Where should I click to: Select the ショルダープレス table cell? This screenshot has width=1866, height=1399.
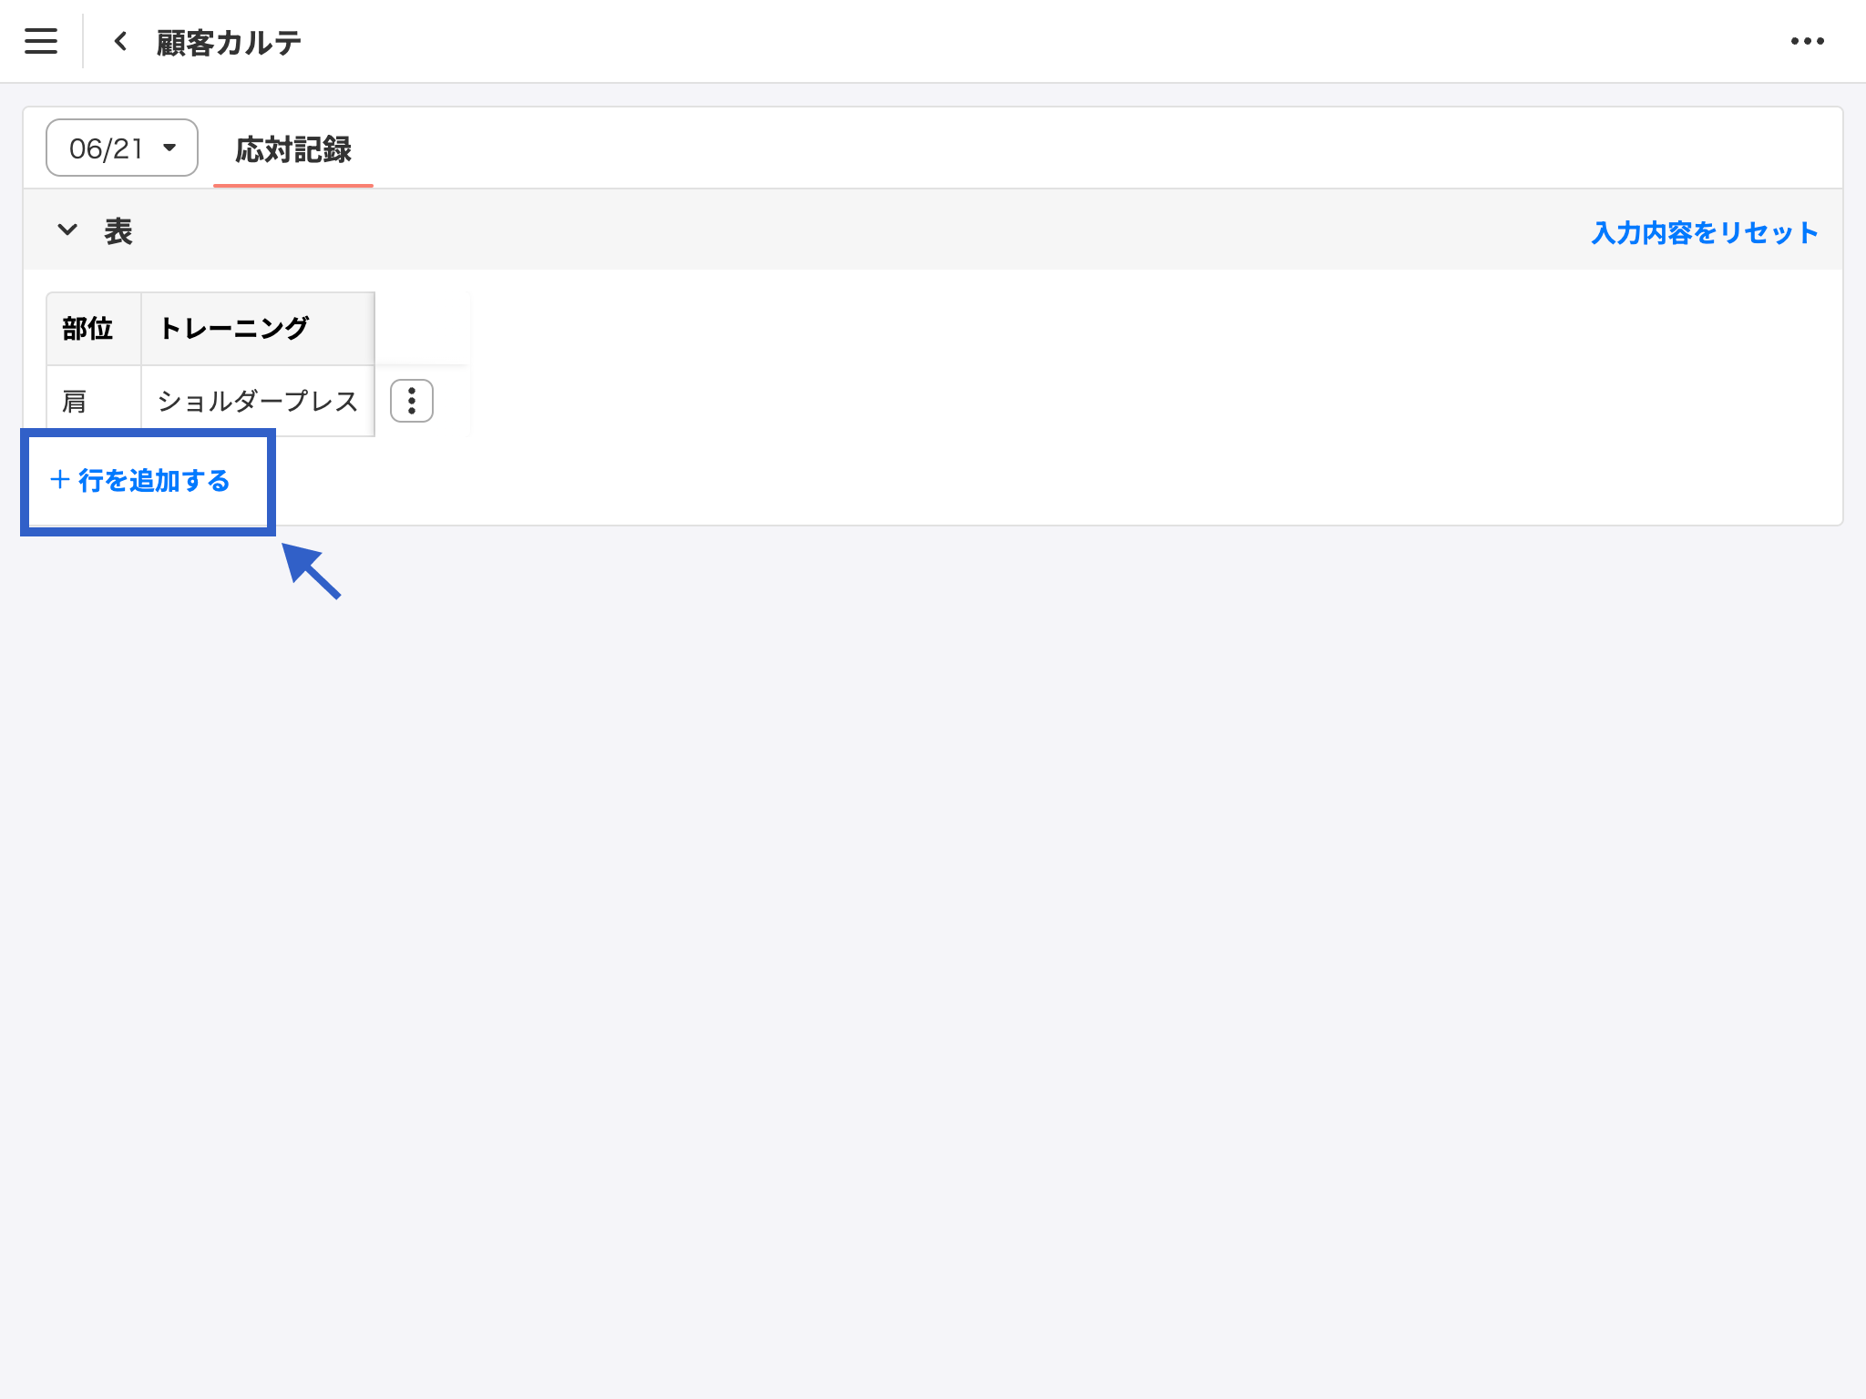click(257, 402)
